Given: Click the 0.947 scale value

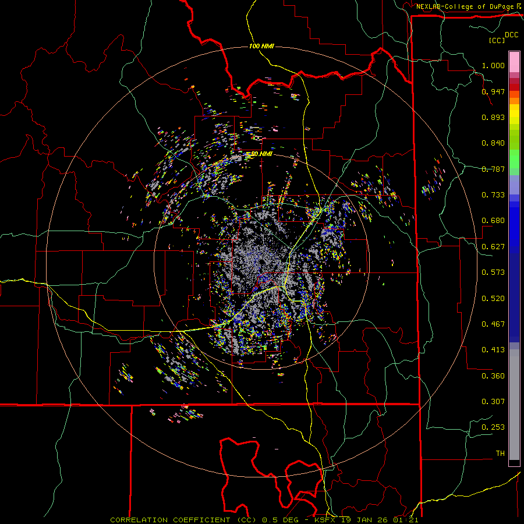Looking at the screenshot, I should click(x=493, y=91).
